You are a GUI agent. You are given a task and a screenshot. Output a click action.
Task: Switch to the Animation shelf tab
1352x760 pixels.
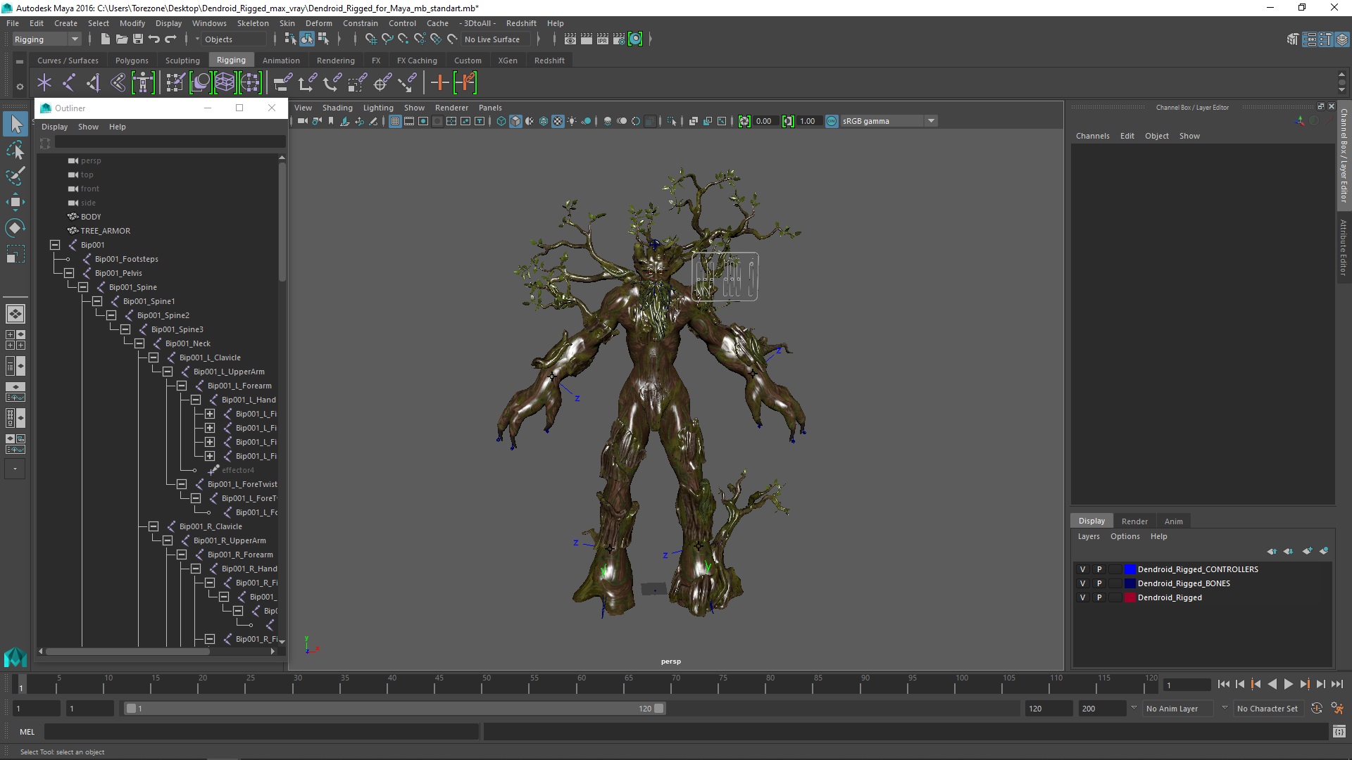point(281,61)
